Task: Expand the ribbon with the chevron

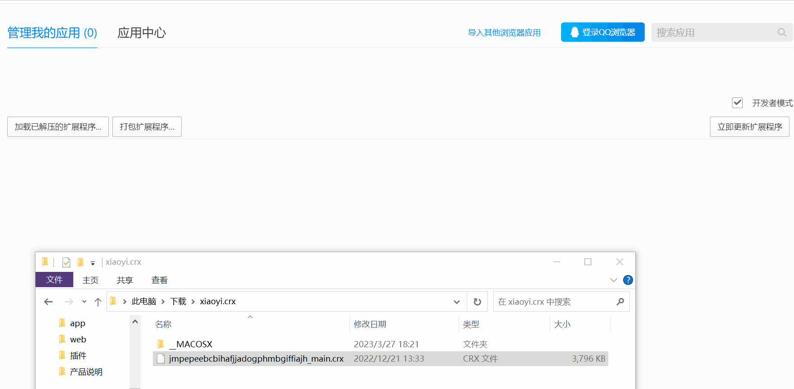Action: point(613,280)
